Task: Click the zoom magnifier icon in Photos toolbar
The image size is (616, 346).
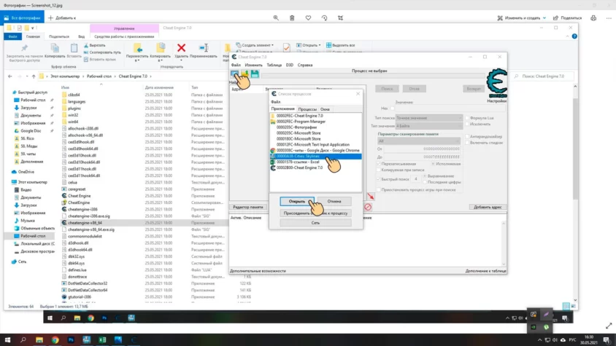Action: (x=276, y=17)
